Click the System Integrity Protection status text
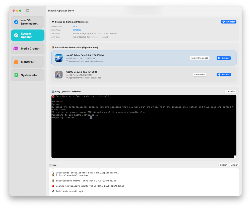 click(95, 34)
